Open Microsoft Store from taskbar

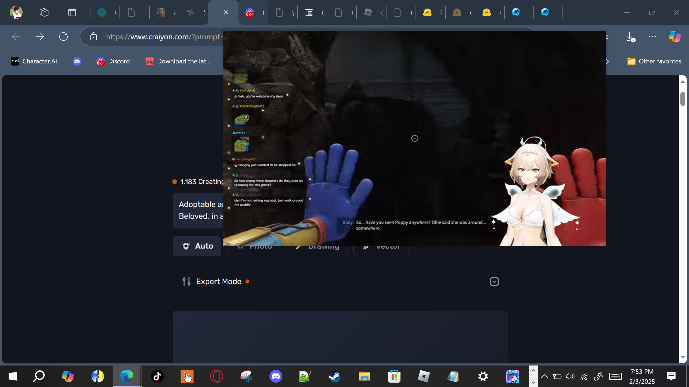click(x=394, y=376)
